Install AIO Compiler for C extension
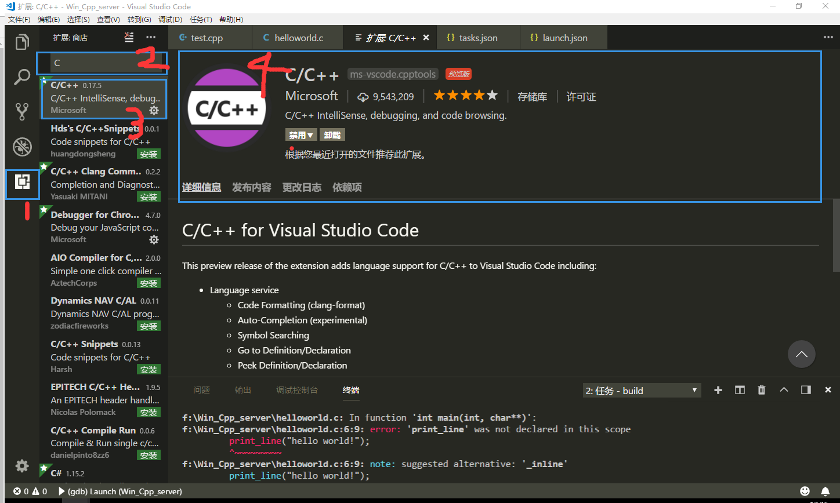840x503 pixels. (x=149, y=283)
